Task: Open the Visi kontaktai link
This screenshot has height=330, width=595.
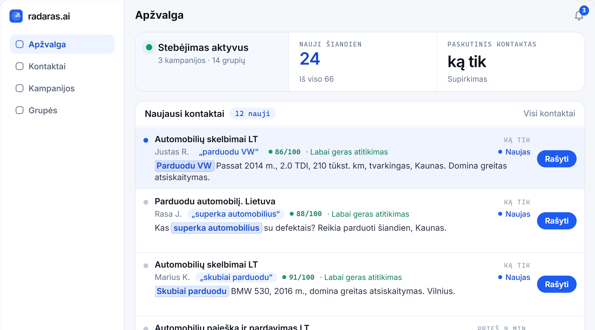Action: pos(549,113)
